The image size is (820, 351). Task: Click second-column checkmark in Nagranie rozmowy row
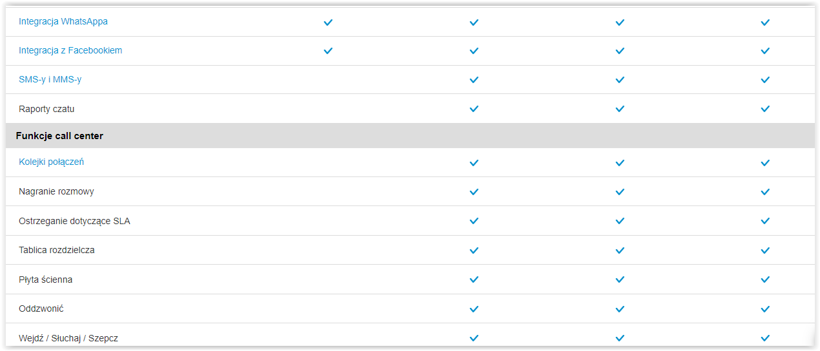(x=474, y=192)
